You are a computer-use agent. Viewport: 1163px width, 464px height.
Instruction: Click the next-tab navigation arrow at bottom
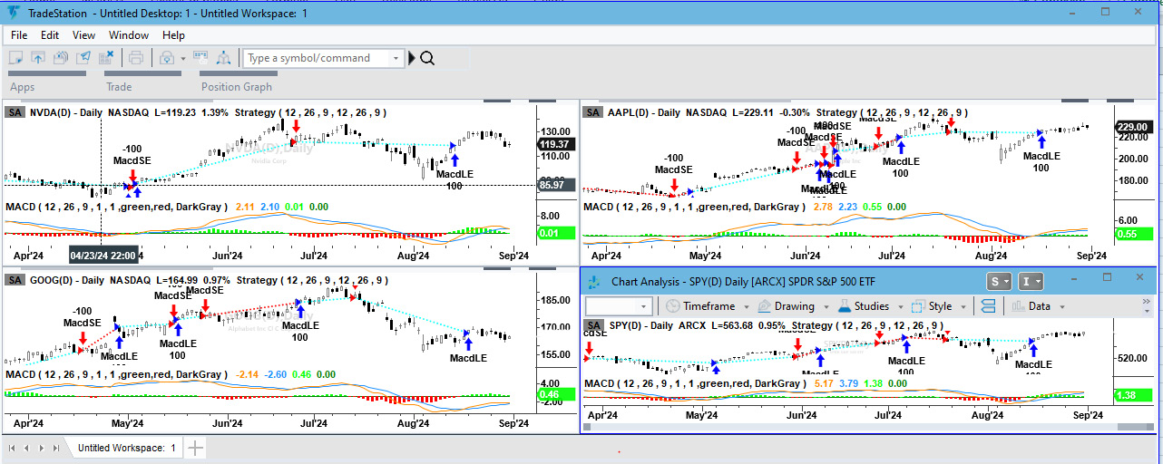[42, 448]
